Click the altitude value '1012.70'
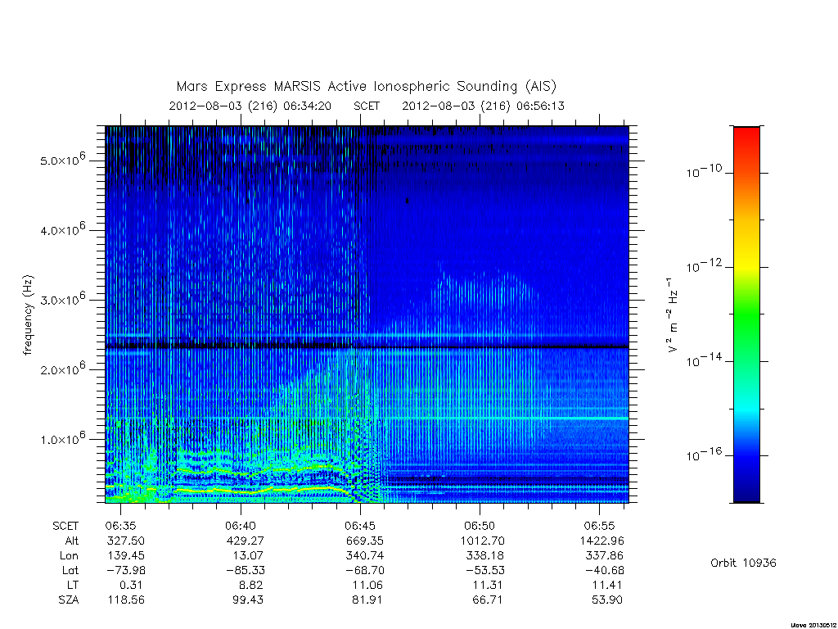This screenshot has width=838, height=629. pyautogui.click(x=483, y=541)
